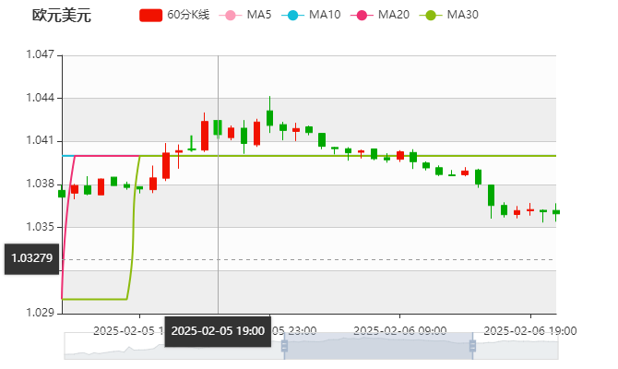Click the 欧元美元 chart title
This screenshot has width=618, height=369.
click(x=61, y=15)
